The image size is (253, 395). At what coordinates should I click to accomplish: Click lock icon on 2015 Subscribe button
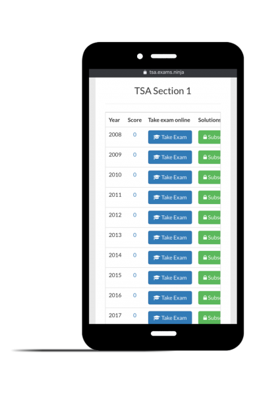point(205,278)
